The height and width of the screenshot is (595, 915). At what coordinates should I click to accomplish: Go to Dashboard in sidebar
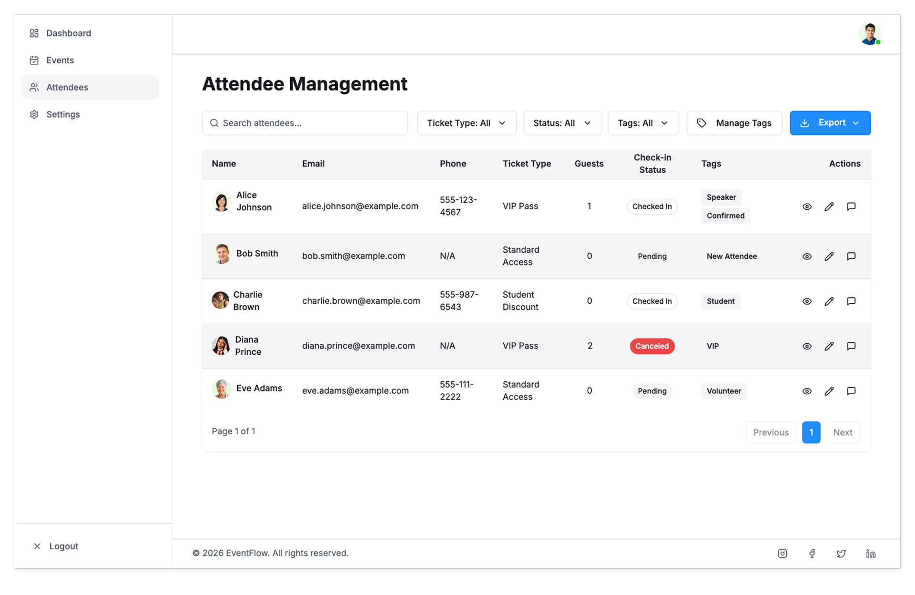click(x=68, y=33)
